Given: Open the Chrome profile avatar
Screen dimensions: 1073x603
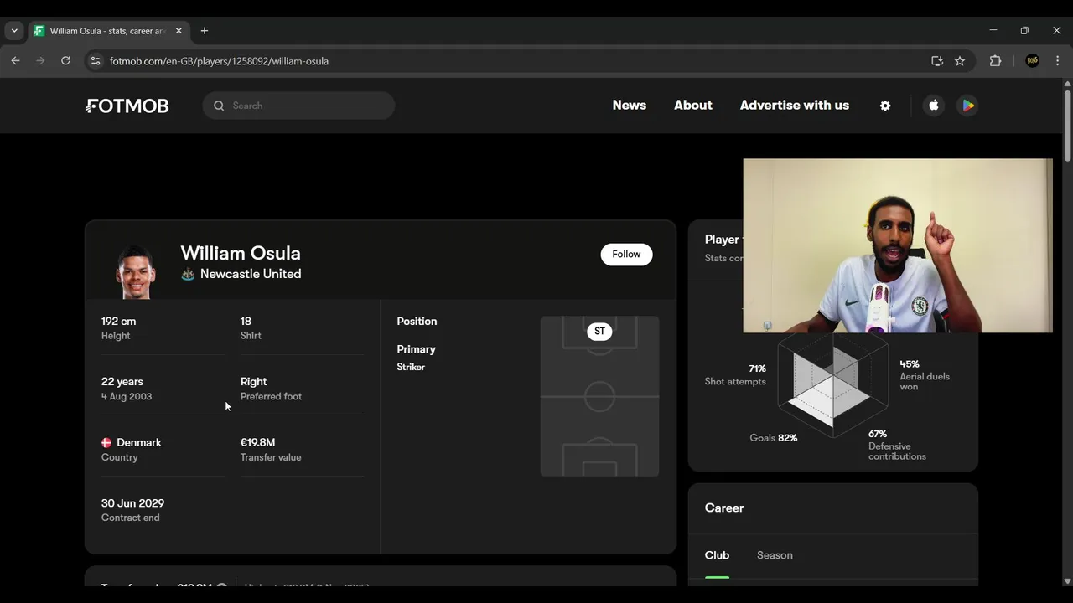Looking at the screenshot, I should tap(1033, 61).
